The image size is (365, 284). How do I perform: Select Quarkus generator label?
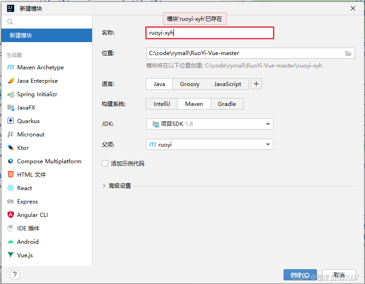click(x=28, y=121)
